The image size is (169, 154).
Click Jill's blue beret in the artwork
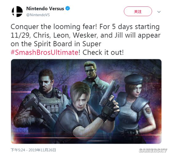(134, 79)
